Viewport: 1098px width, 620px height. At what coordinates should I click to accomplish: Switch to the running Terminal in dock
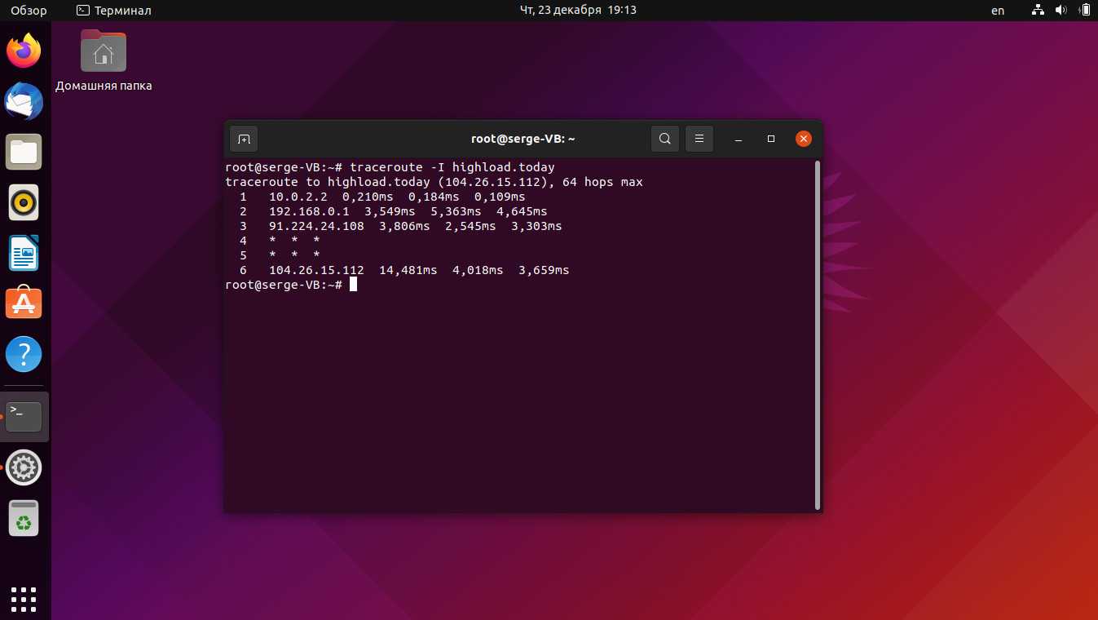[24, 417]
